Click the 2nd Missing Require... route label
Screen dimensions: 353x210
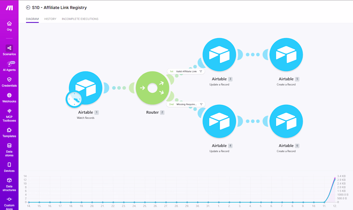(x=186, y=104)
